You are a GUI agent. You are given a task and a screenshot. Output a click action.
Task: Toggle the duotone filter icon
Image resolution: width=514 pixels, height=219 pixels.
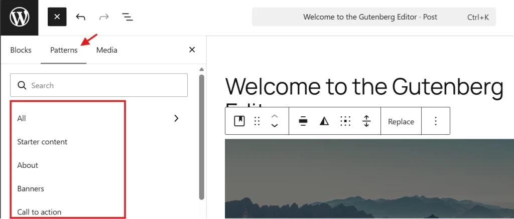[324, 121]
